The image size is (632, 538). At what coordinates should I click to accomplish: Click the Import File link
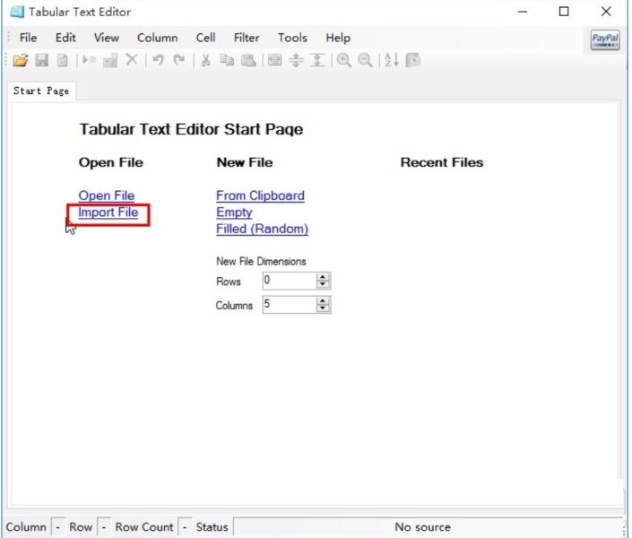[x=108, y=213]
